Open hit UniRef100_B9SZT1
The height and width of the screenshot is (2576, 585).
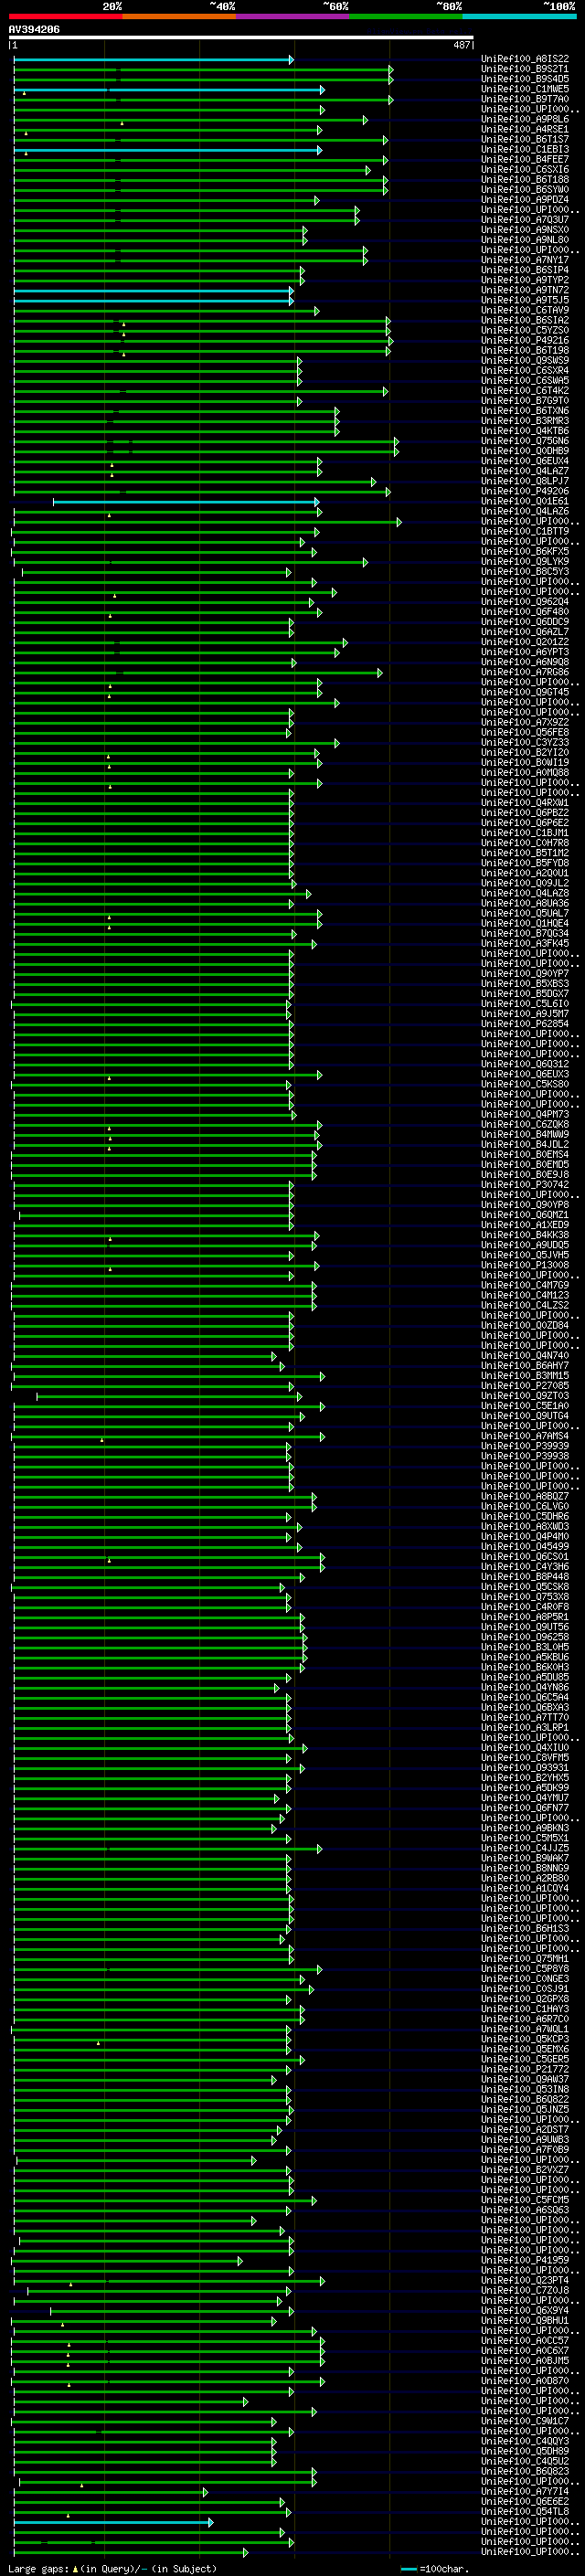tap(525, 69)
